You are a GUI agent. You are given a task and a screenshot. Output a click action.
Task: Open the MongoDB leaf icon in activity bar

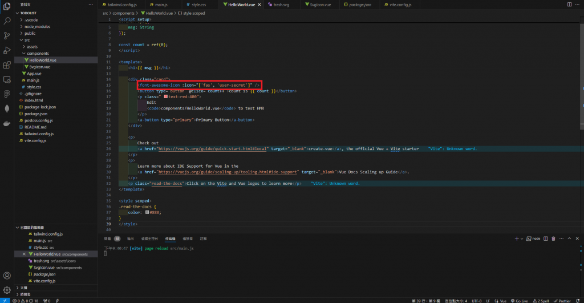pyautogui.click(x=7, y=108)
